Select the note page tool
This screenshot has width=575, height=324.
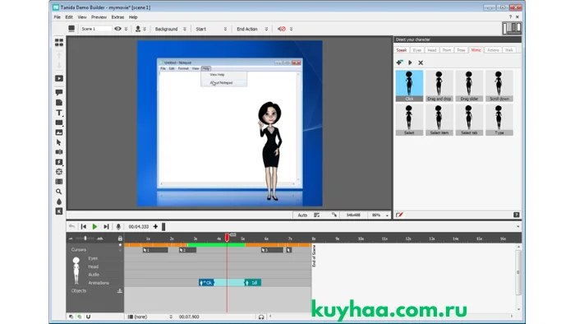pos(58,102)
